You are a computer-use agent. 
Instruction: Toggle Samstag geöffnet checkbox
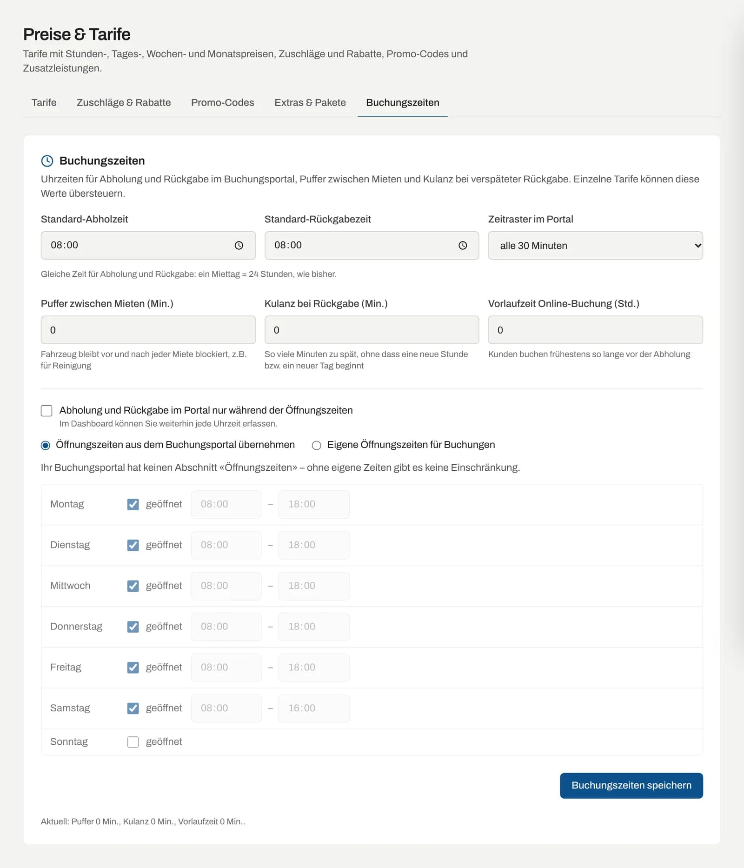[x=133, y=708]
